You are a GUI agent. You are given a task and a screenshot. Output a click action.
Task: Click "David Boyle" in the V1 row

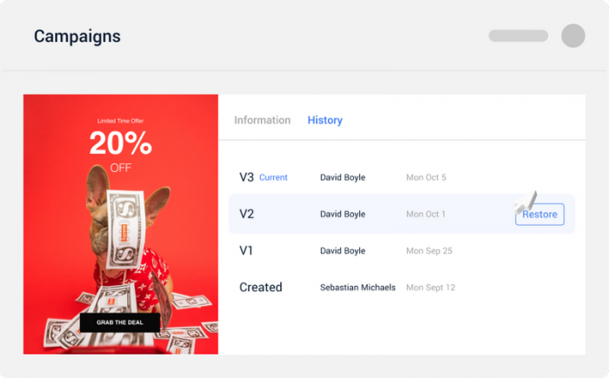(343, 251)
